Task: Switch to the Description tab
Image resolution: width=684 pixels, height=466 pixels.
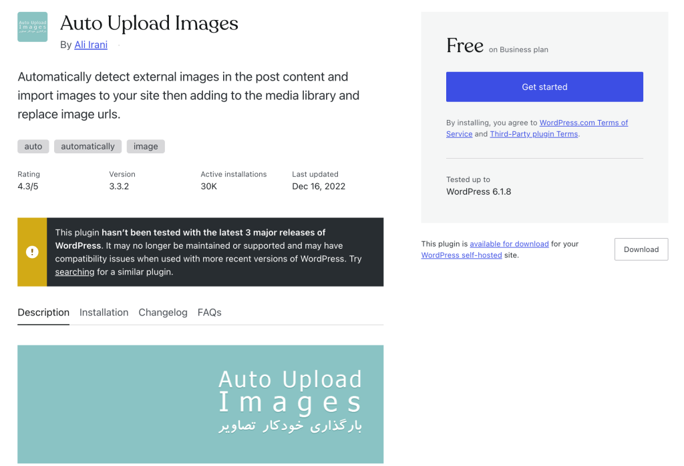Action: coord(43,313)
